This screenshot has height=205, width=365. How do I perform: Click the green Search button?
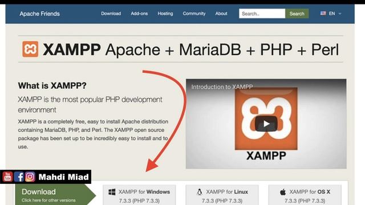297,14
